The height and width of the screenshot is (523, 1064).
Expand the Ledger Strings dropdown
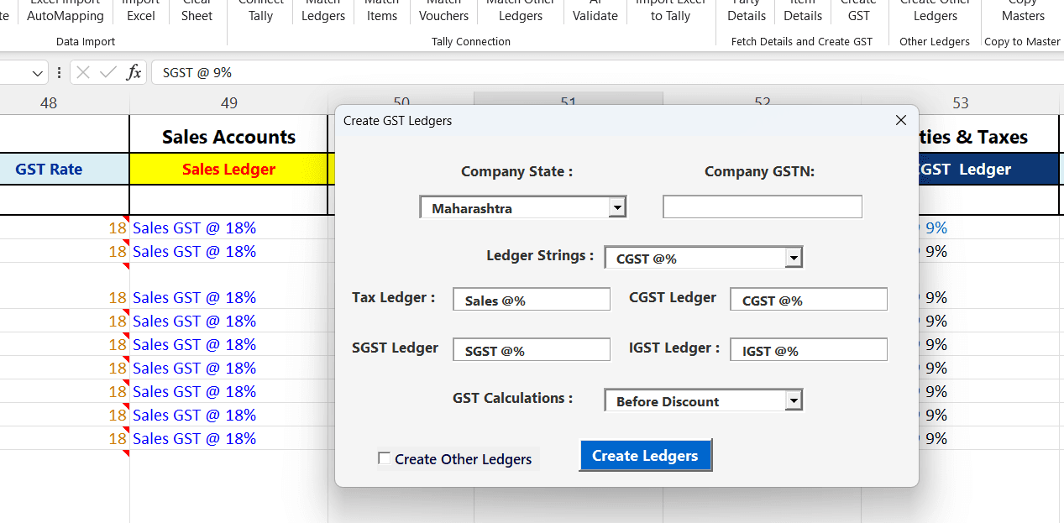[x=794, y=258]
